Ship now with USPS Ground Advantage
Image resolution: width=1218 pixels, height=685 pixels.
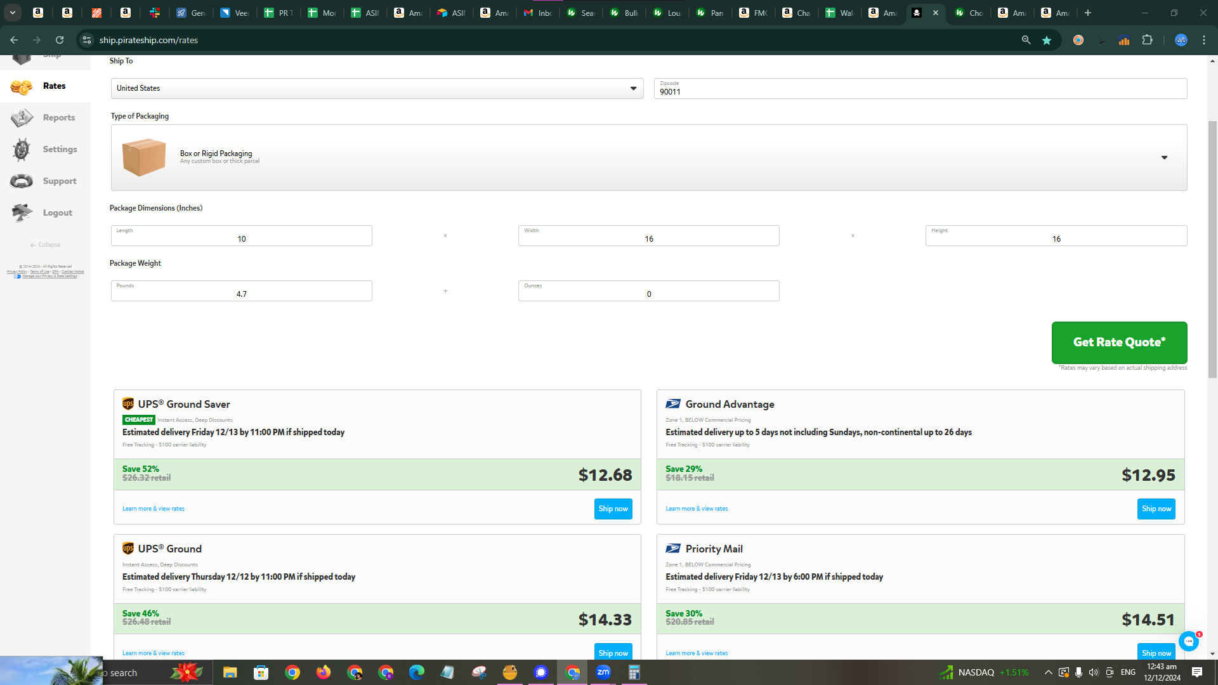point(1156,509)
